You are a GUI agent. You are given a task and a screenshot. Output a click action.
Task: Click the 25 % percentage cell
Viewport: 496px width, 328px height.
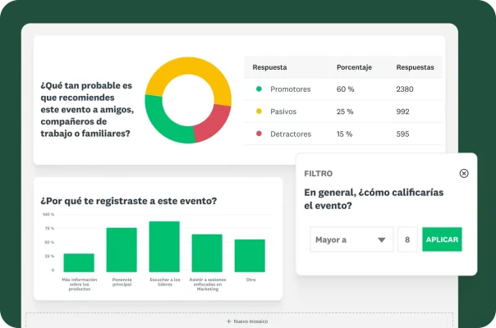345,112
